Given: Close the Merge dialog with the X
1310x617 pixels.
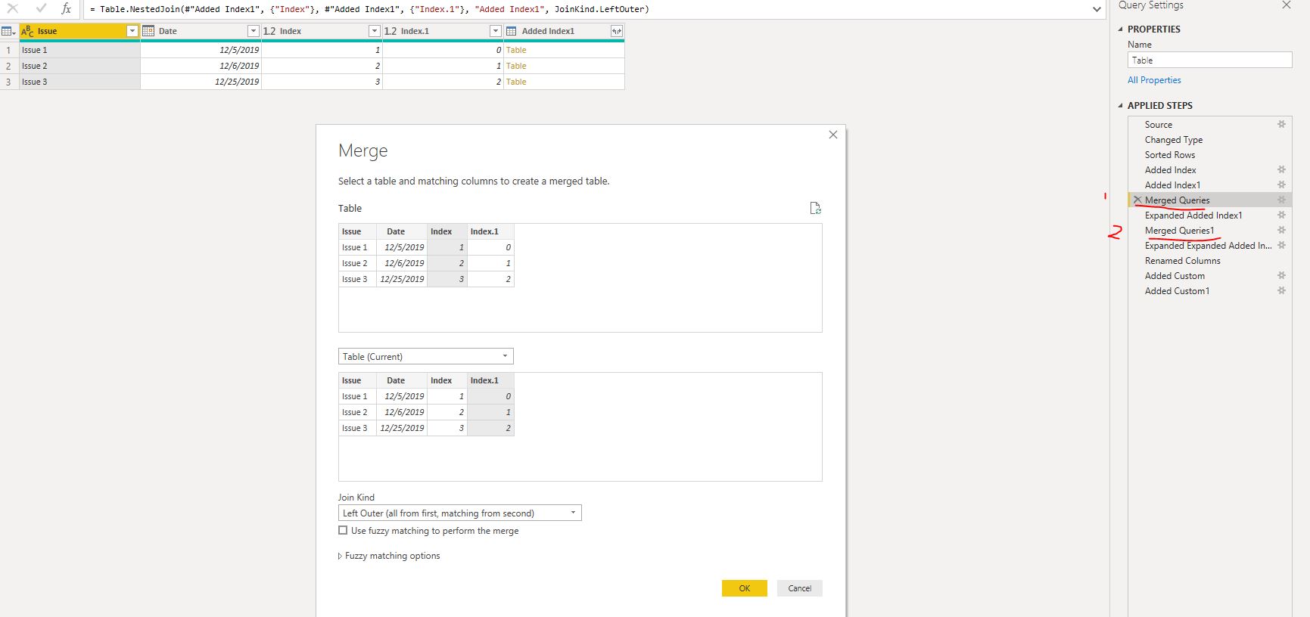Looking at the screenshot, I should click(x=833, y=135).
